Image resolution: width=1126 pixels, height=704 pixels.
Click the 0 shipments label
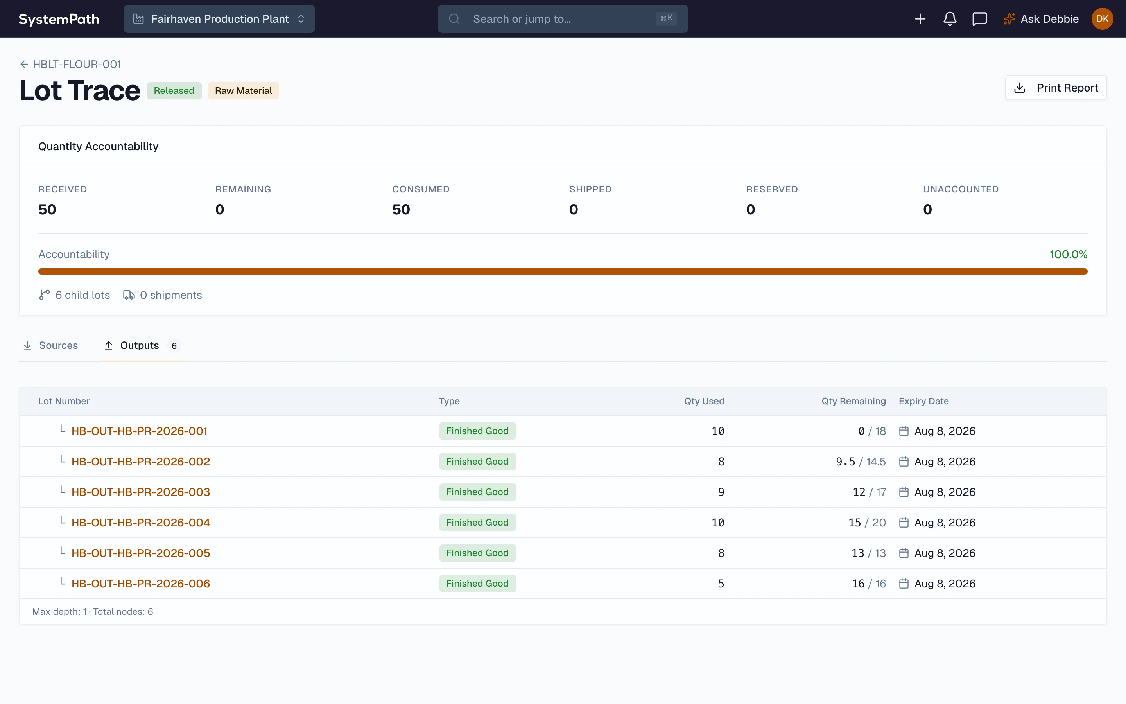coord(171,295)
